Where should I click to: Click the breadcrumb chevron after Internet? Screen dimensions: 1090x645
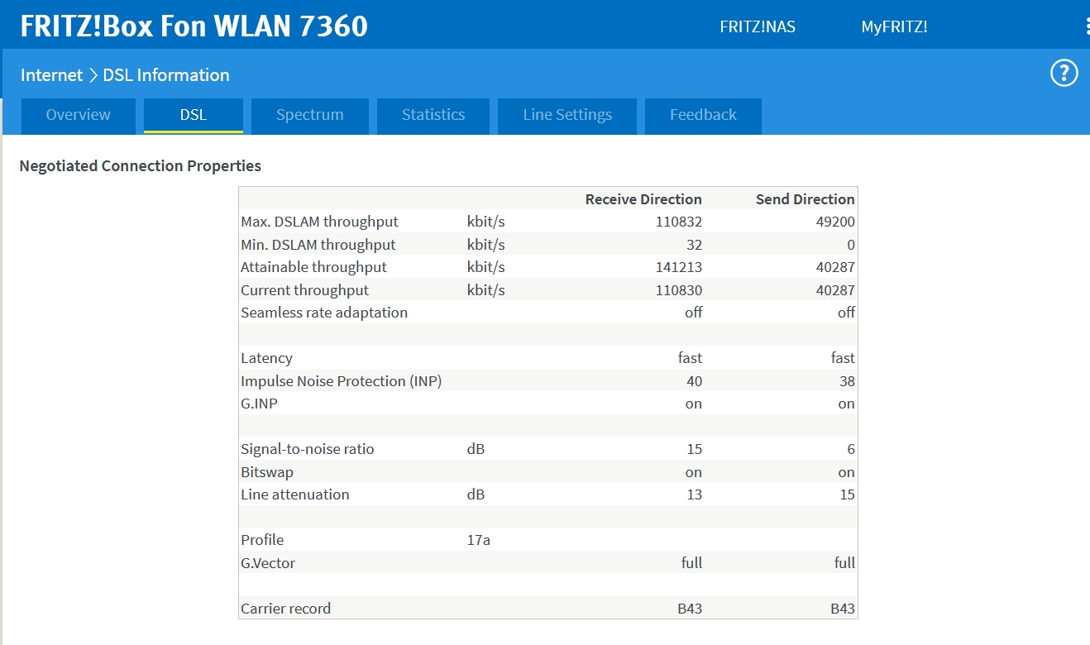pos(93,75)
